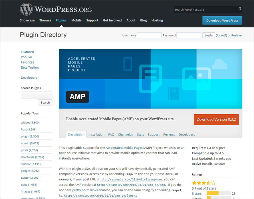Open the Get Involved menu item
The height and width of the screenshot is (199, 254).
coord(112,20)
